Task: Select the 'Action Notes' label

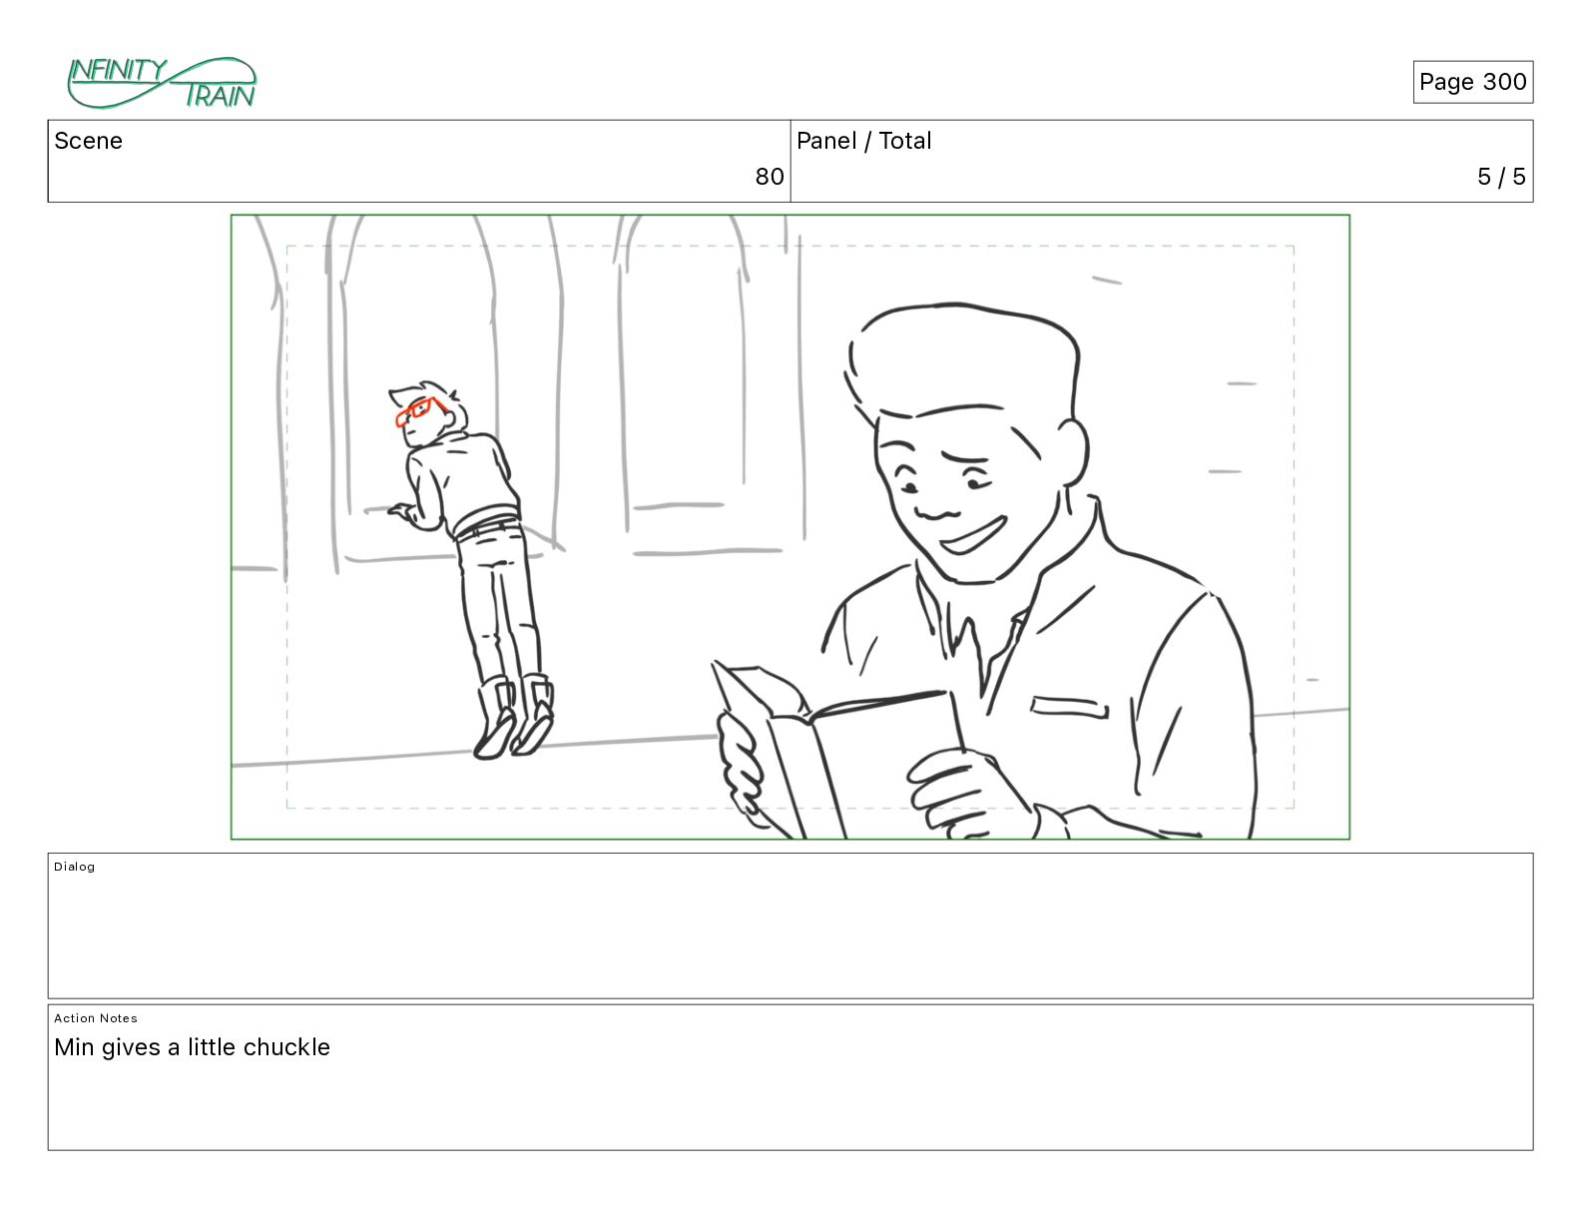Action: pyautogui.click(x=96, y=1018)
